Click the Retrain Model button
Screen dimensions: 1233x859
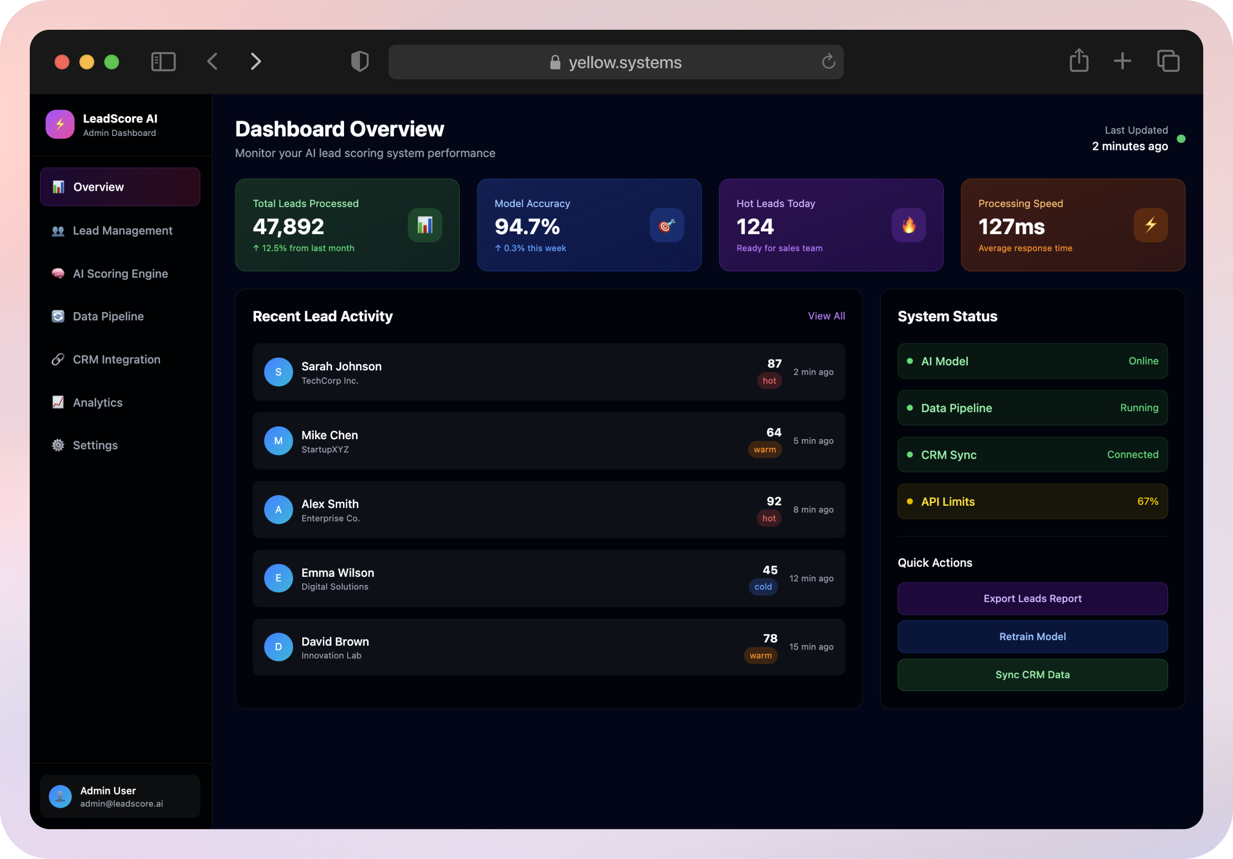[1032, 637]
